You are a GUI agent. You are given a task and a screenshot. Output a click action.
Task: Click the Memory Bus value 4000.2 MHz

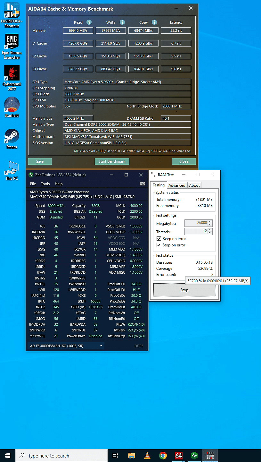[x=78, y=118]
